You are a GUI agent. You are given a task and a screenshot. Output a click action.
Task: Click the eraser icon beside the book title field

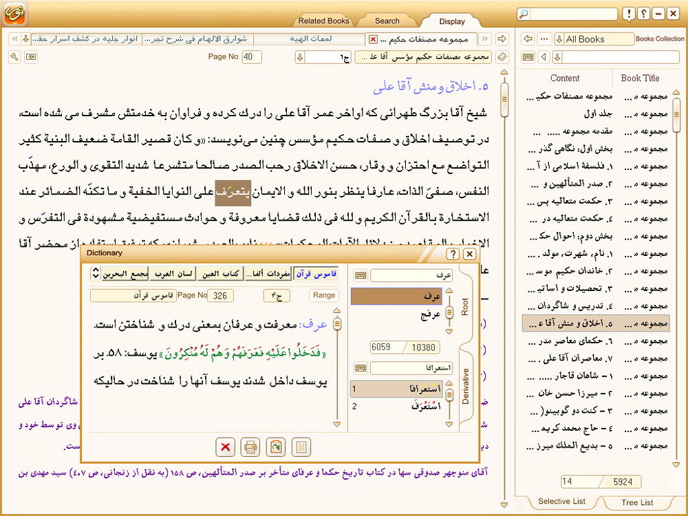tap(502, 56)
